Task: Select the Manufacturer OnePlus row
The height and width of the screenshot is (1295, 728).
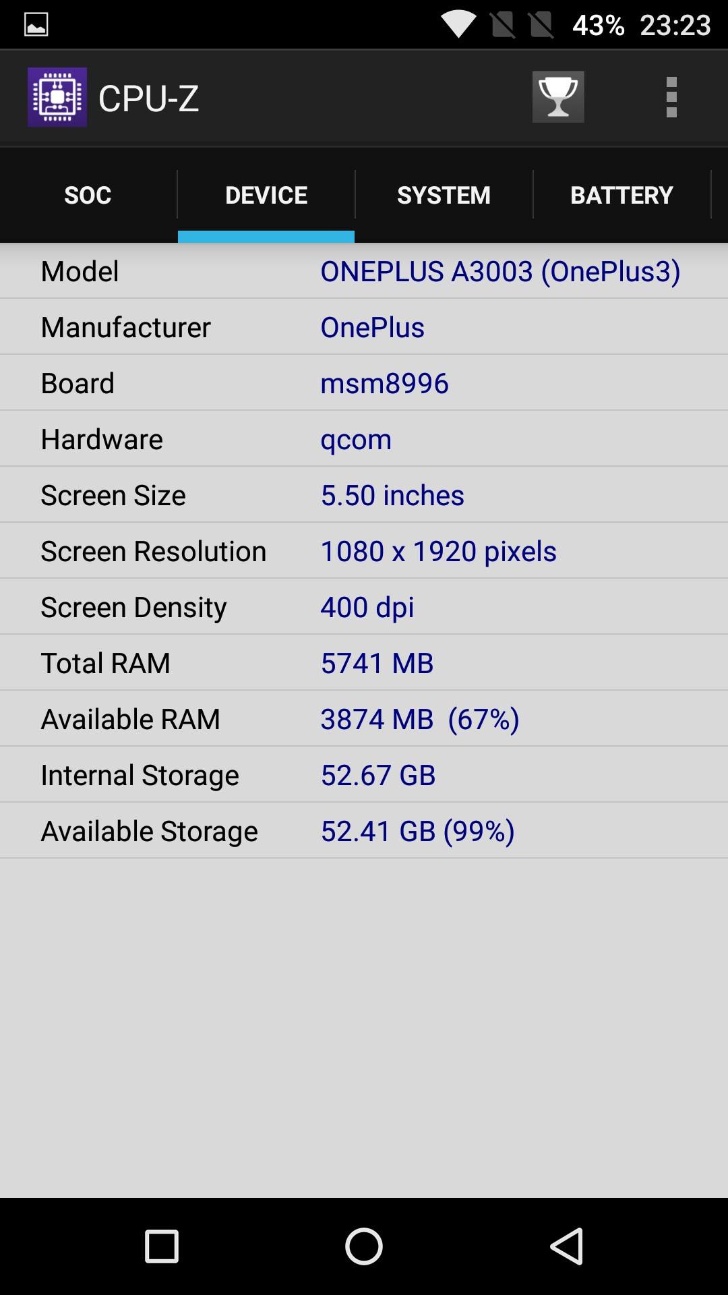Action: 364,327
